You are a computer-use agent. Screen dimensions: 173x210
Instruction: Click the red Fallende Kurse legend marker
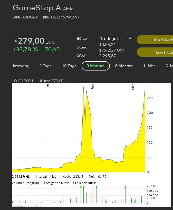[74, 183]
